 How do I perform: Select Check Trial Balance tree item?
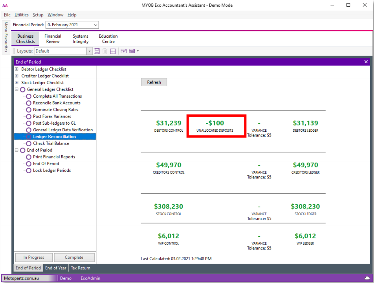click(x=51, y=143)
